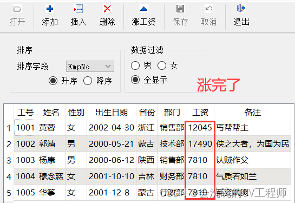
Task: Click the remark cell 认贼作父
Action: pos(252,160)
